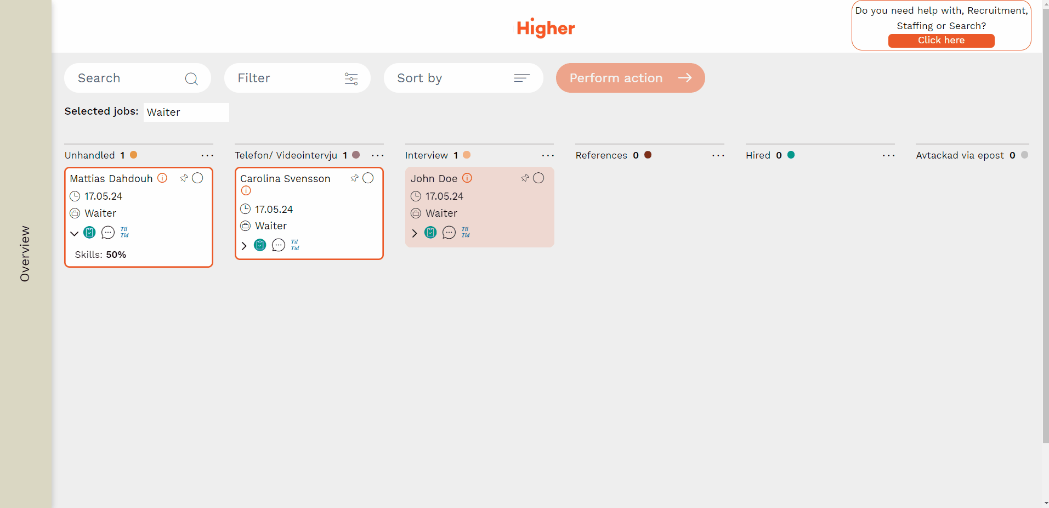The image size is (1049, 508).
Task: Click the search magnifier icon
Action: (191, 78)
